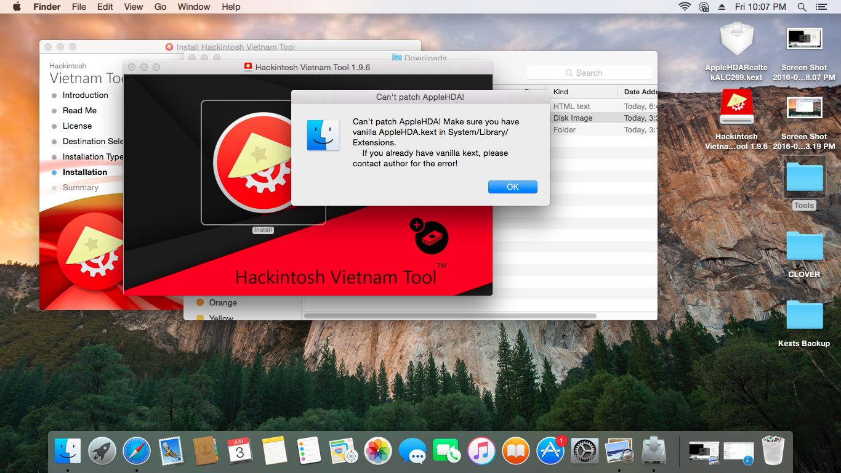Image resolution: width=841 pixels, height=473 pixels.
Task: Open the Finder menu in menu bar
Action: 46,7
